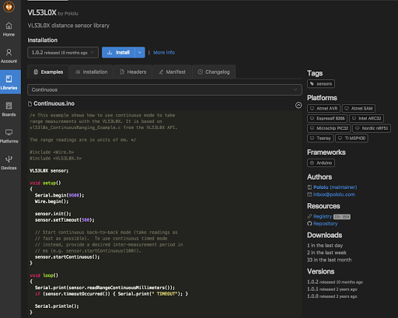Go to Home in the sidebar
This screenshot has width=398, height=318.
coord(9,30)
